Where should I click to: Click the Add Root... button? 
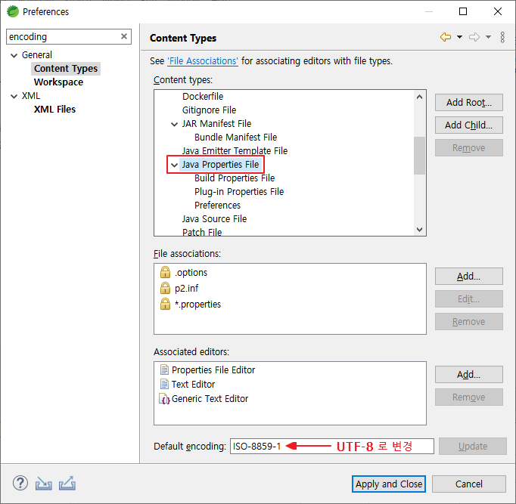pyautogui.click(x=468, y=103)
